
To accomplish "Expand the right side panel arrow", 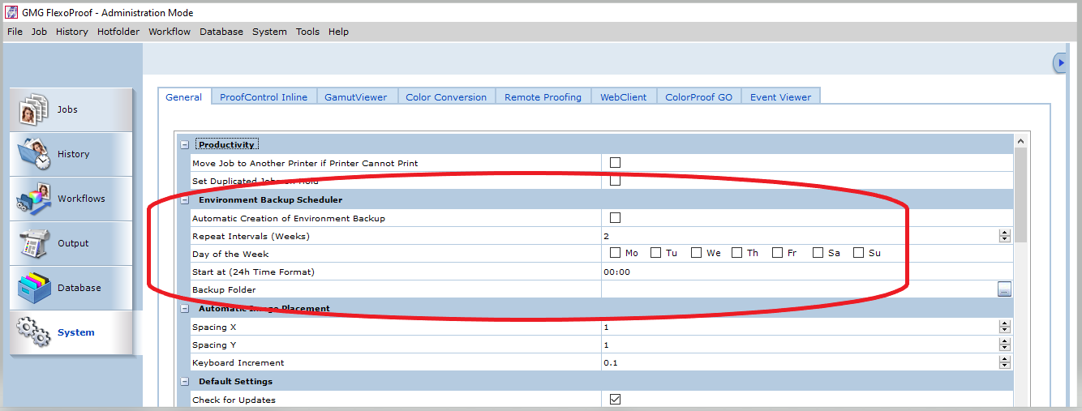I will point(1059,62).
